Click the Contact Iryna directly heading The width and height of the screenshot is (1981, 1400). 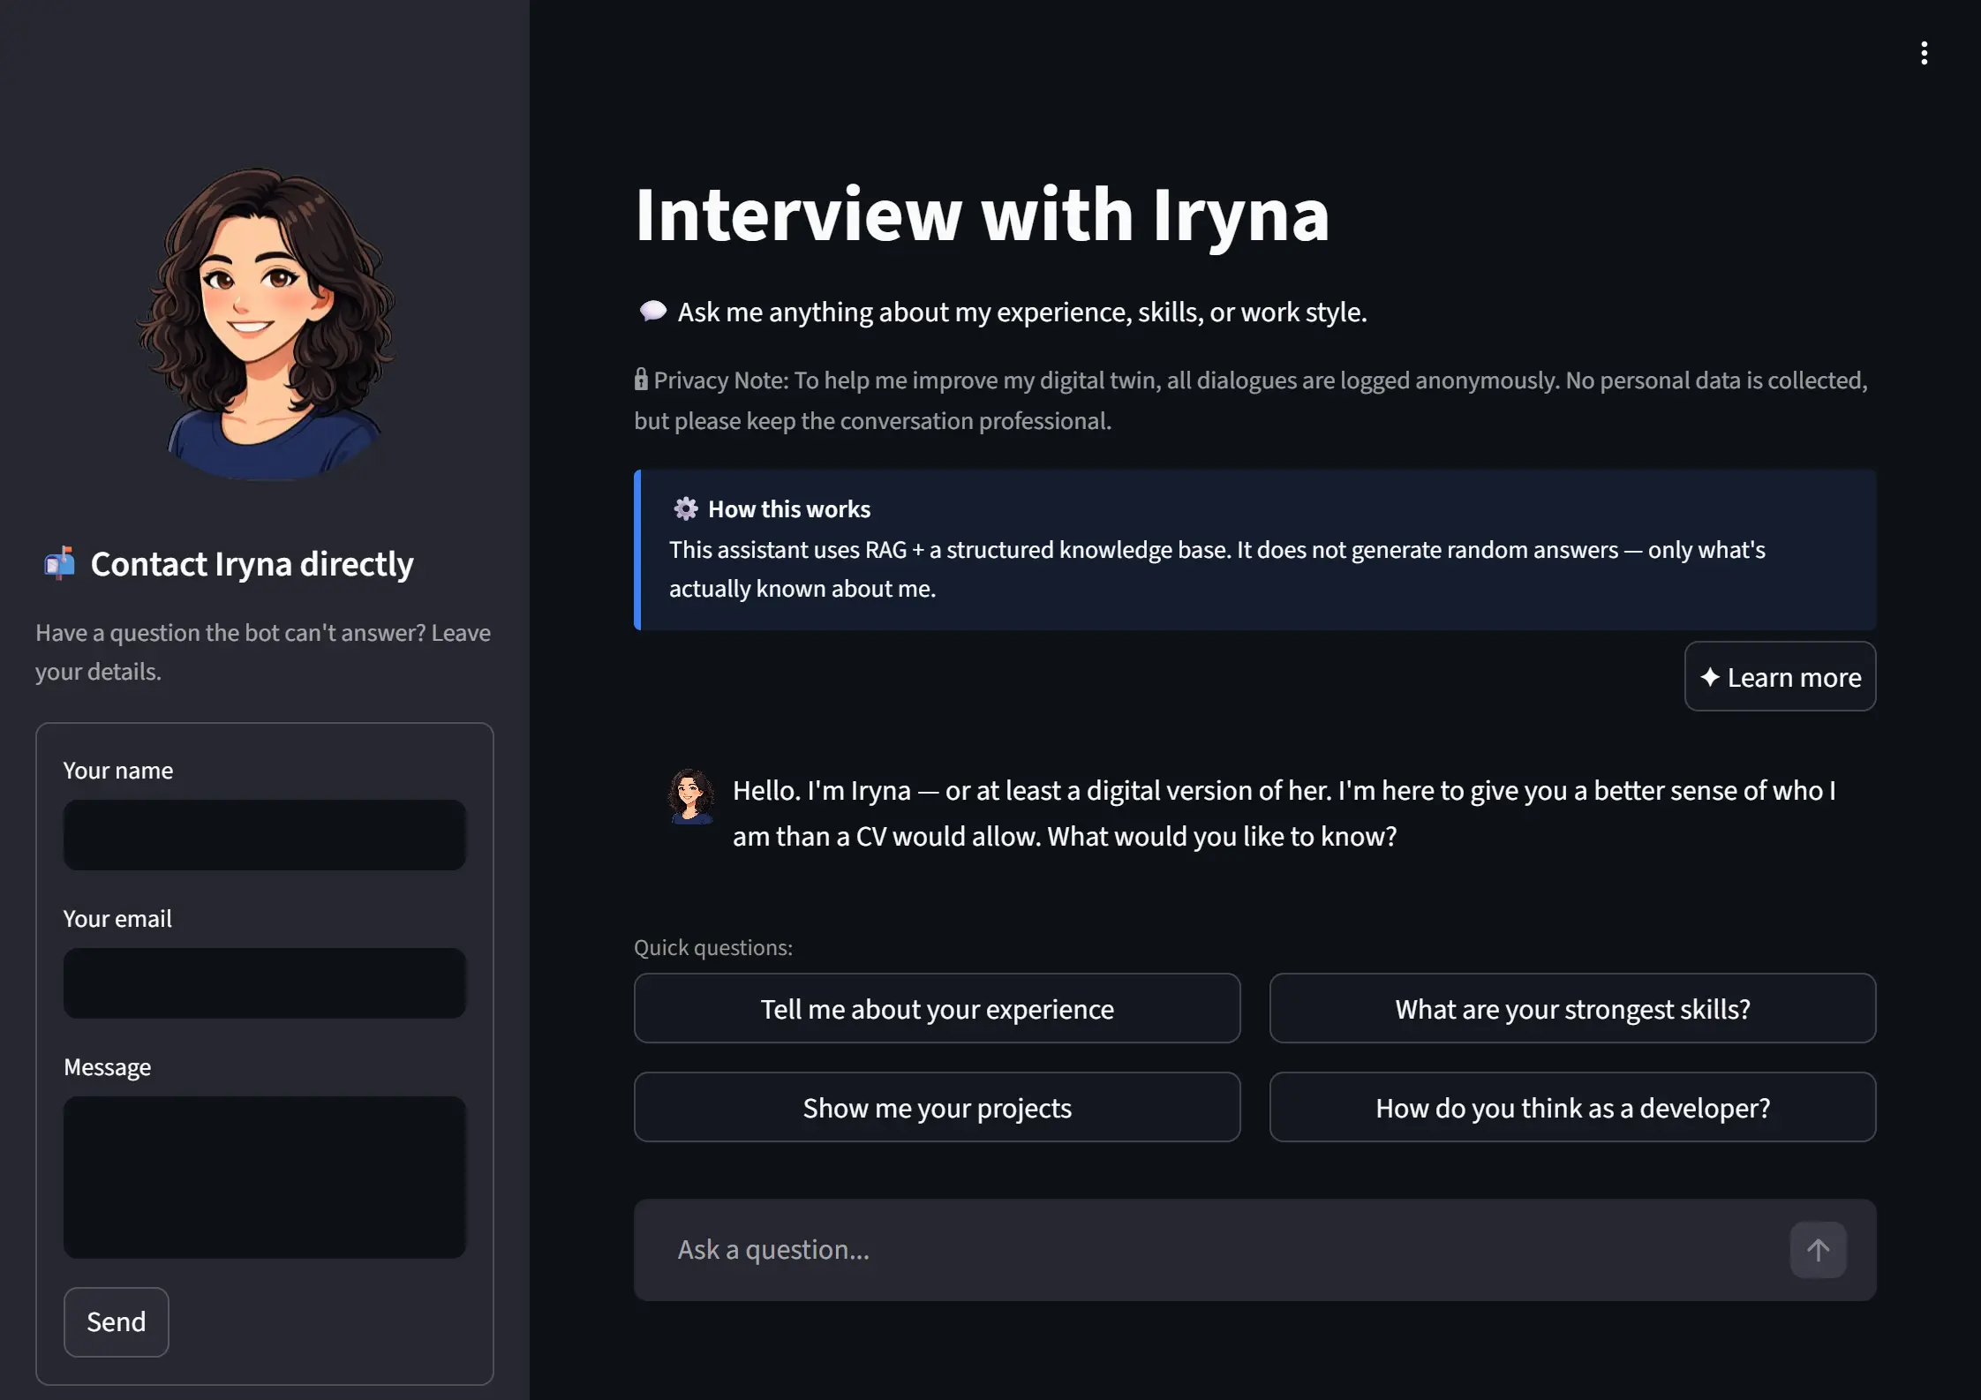click(252, 563)
